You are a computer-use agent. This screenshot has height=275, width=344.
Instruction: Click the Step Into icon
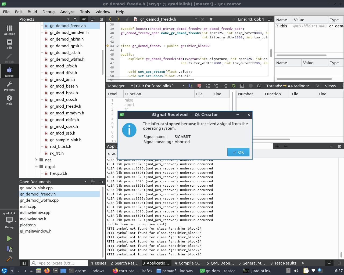(216, 86)
